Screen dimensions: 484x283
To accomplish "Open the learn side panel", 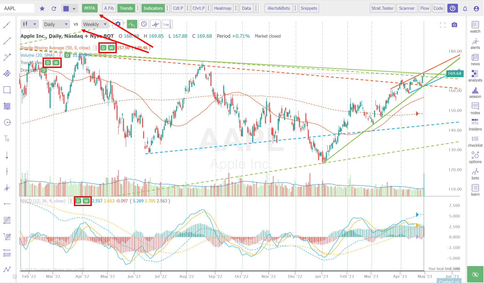I will click(x=475, y=190).
